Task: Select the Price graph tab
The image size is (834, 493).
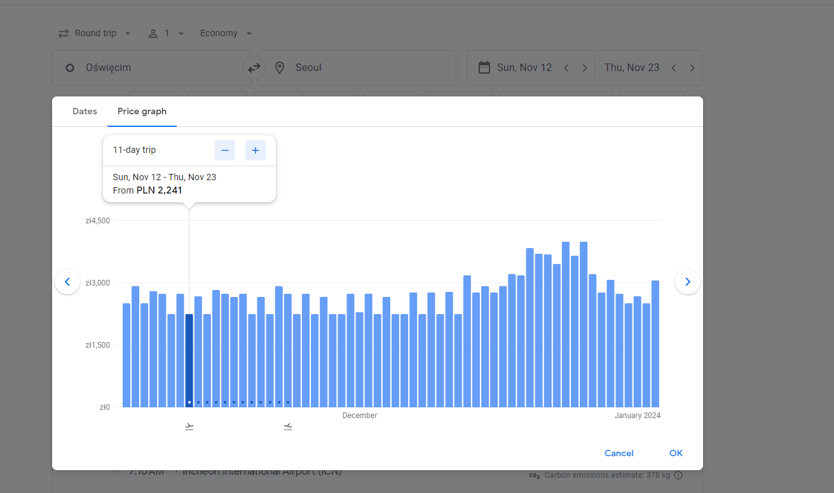Action: [x=142, y=111]
